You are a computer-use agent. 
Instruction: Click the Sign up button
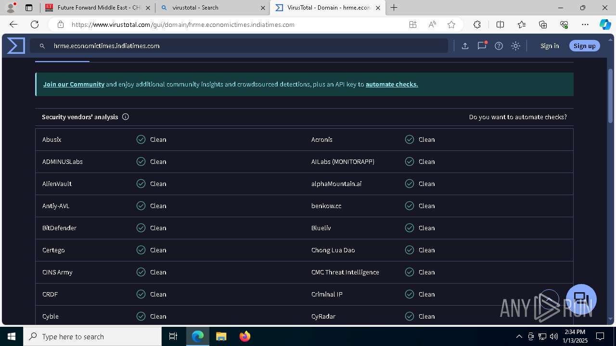click(x=585, y=46)
